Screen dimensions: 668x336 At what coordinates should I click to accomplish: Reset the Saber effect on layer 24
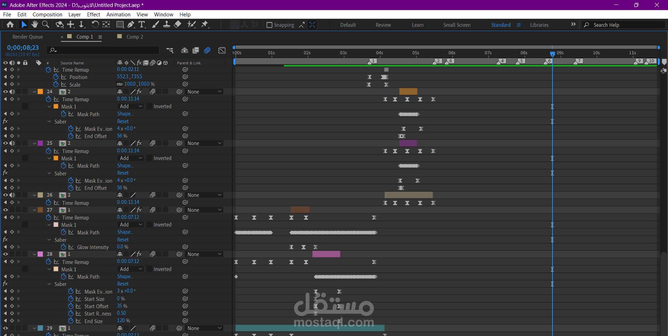pos(123,121)
